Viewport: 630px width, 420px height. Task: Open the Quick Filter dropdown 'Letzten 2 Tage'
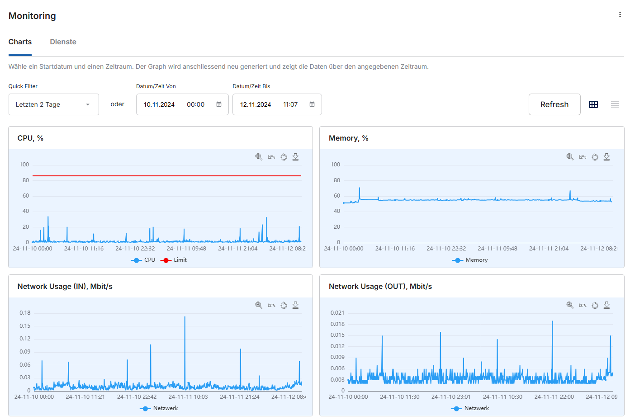53,104
